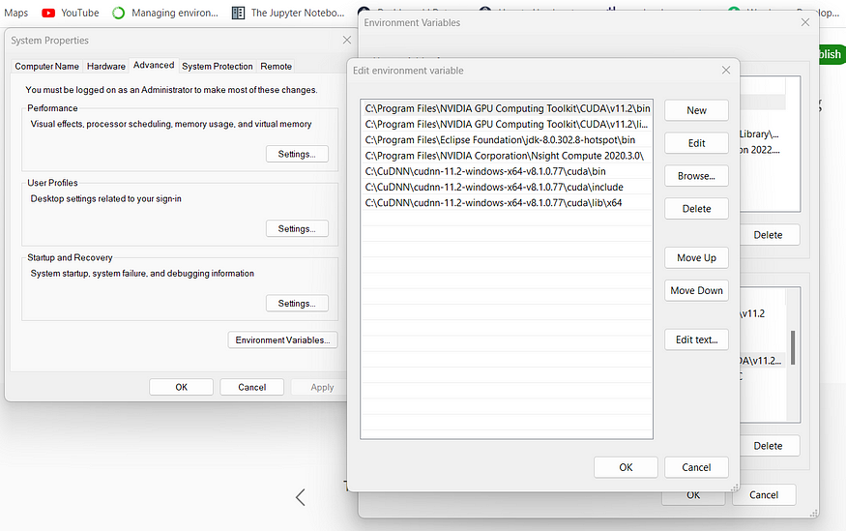Select the CuDNN cuda\bin path entry
Image resolution: width=846 pixels, height=531 pixels.
click(507, 171)
